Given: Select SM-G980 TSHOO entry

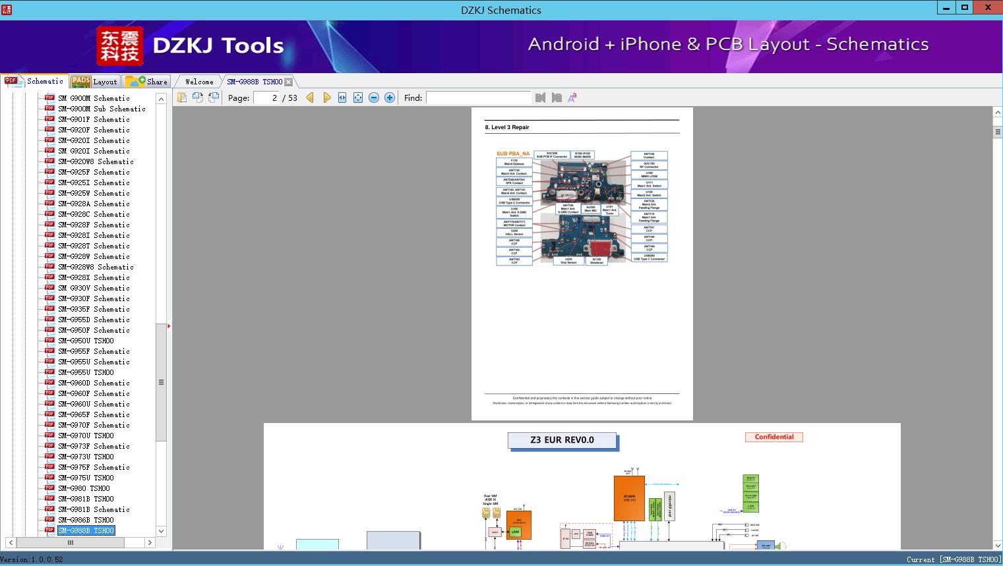Looking at the screenshot, I should 84,488.
